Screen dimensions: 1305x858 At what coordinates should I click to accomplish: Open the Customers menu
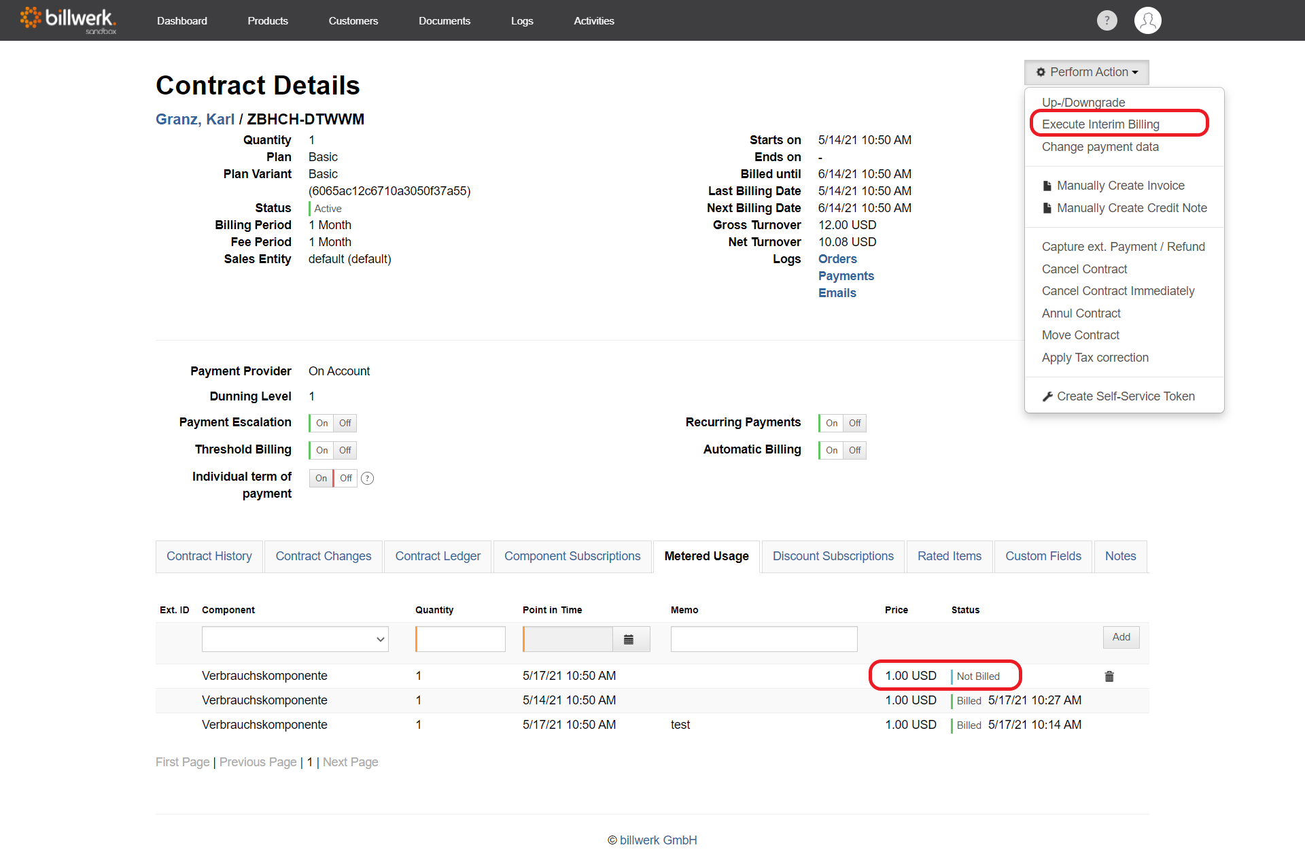pyautogui.click(x=353, y=20)
